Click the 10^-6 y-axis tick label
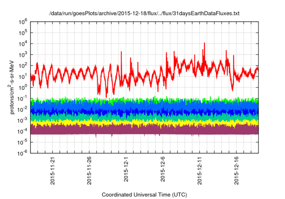The image size is (285, 199). click(22, 153)
